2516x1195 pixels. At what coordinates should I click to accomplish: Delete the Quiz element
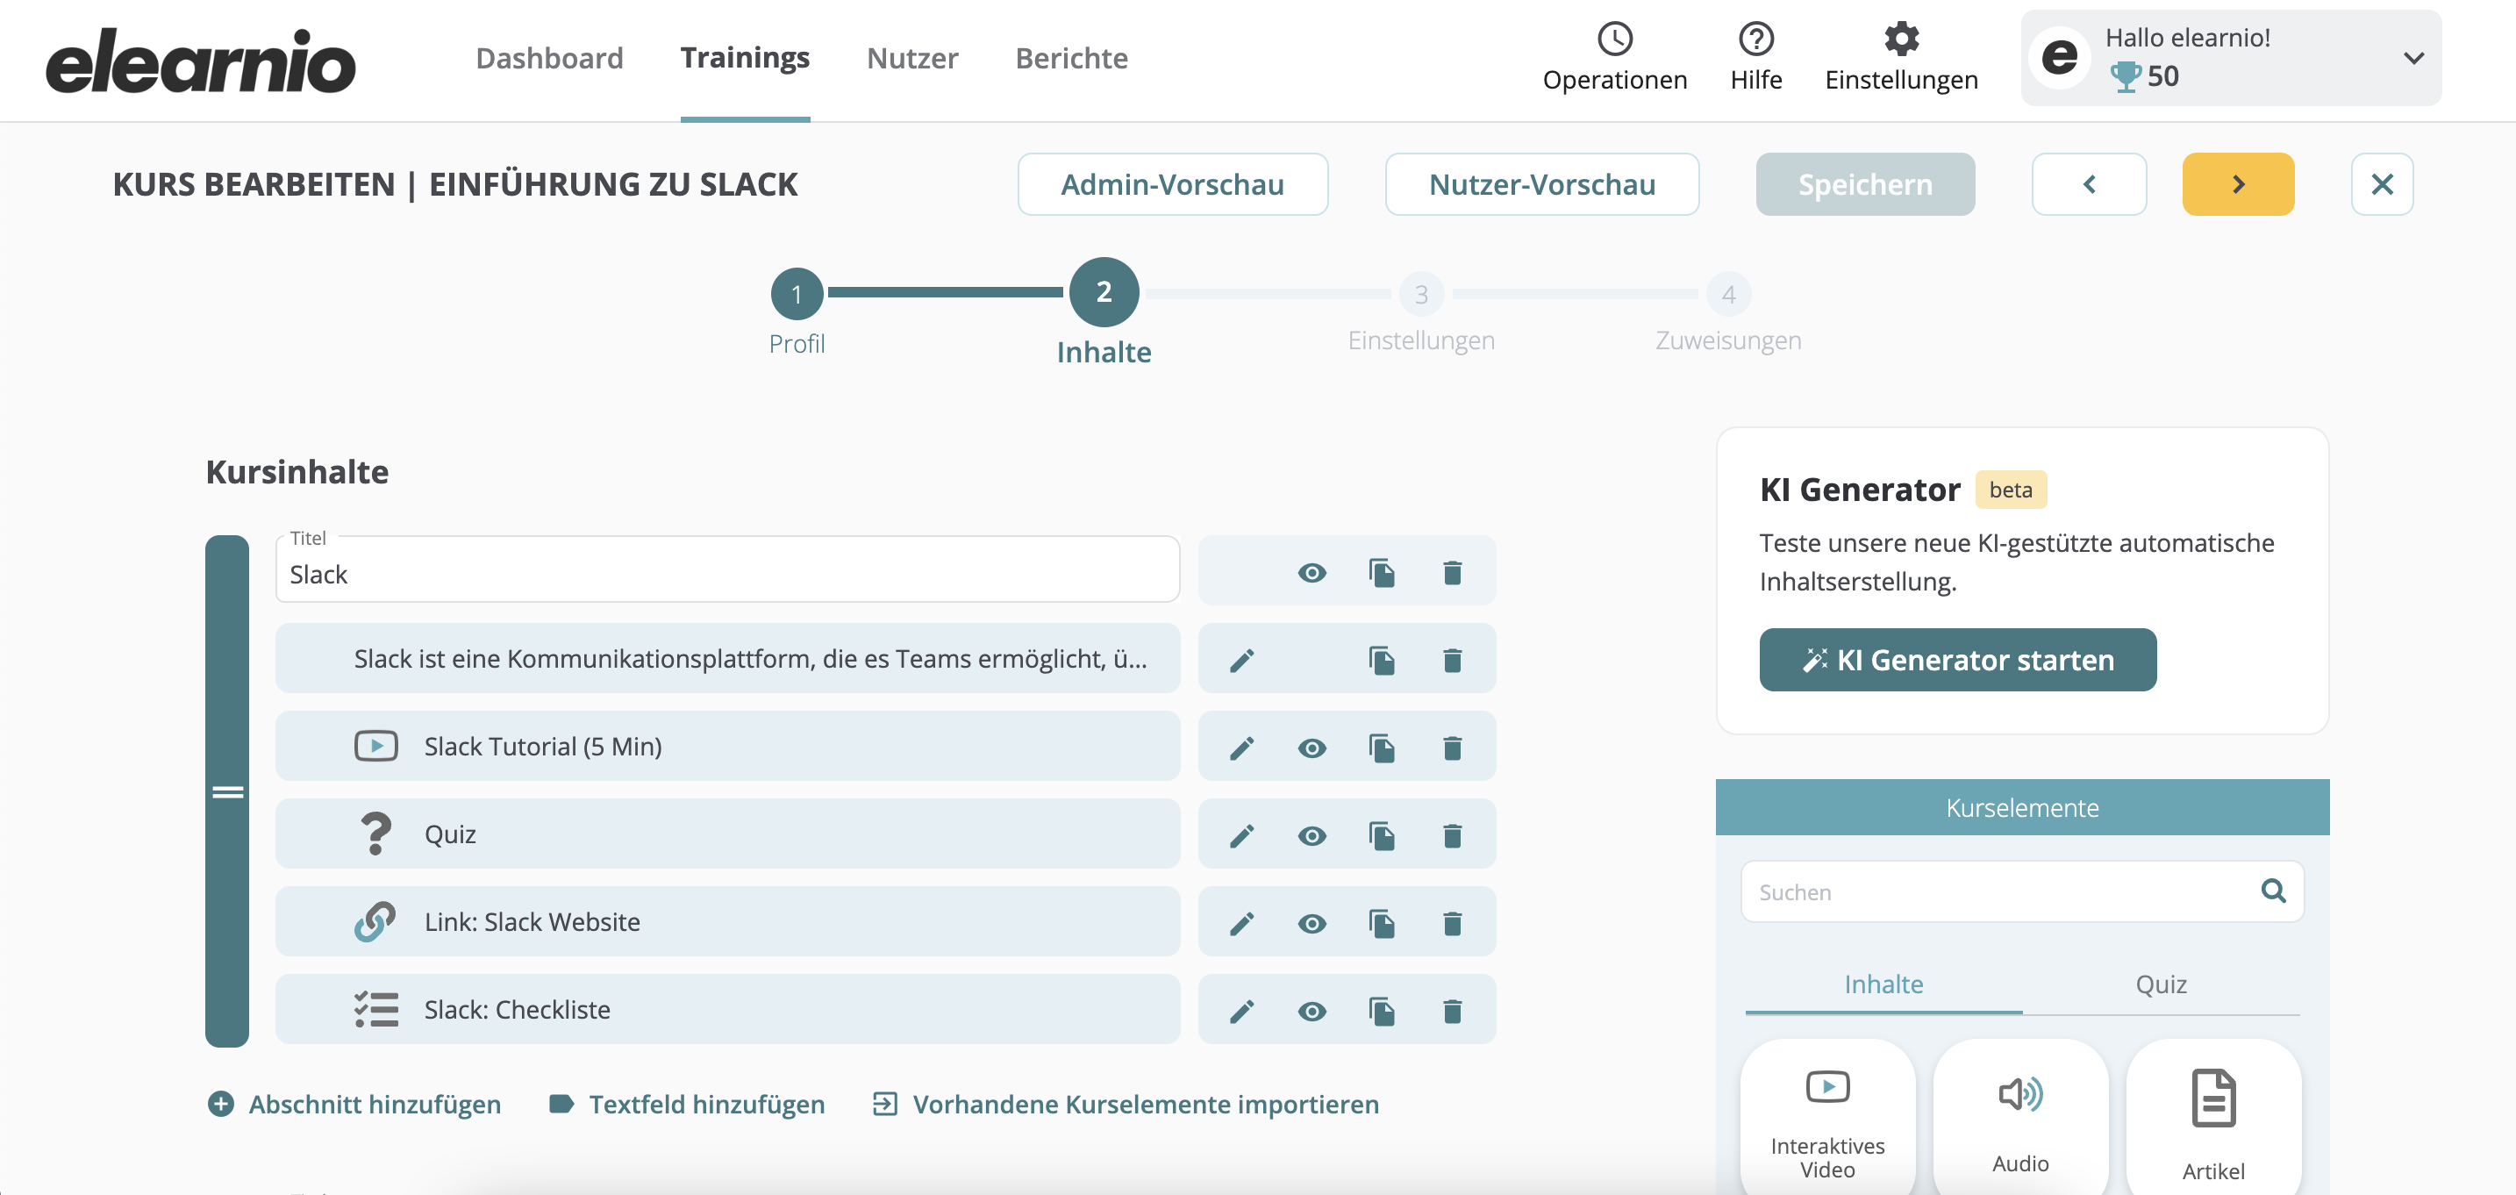pyautogui.click(x=1451, y=836)
